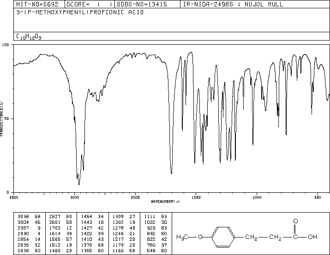330x255 pixels.
Task: Click the 929 peak table entry
Action: pyautogui.click(x=157, y=228)
